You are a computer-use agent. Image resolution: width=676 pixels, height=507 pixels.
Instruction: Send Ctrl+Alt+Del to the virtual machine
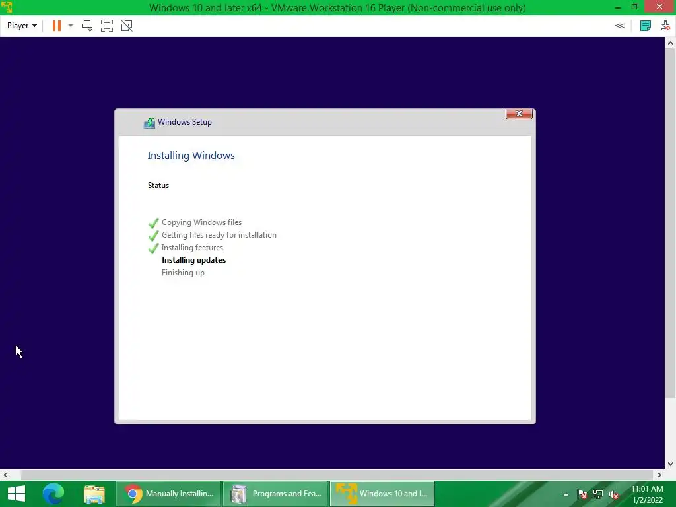click(x=87, y=26)
